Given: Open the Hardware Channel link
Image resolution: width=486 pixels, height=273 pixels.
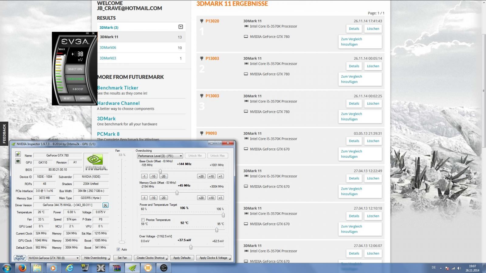Looking at the screenshot, I should pyautogui.click(x=118, y=103).
